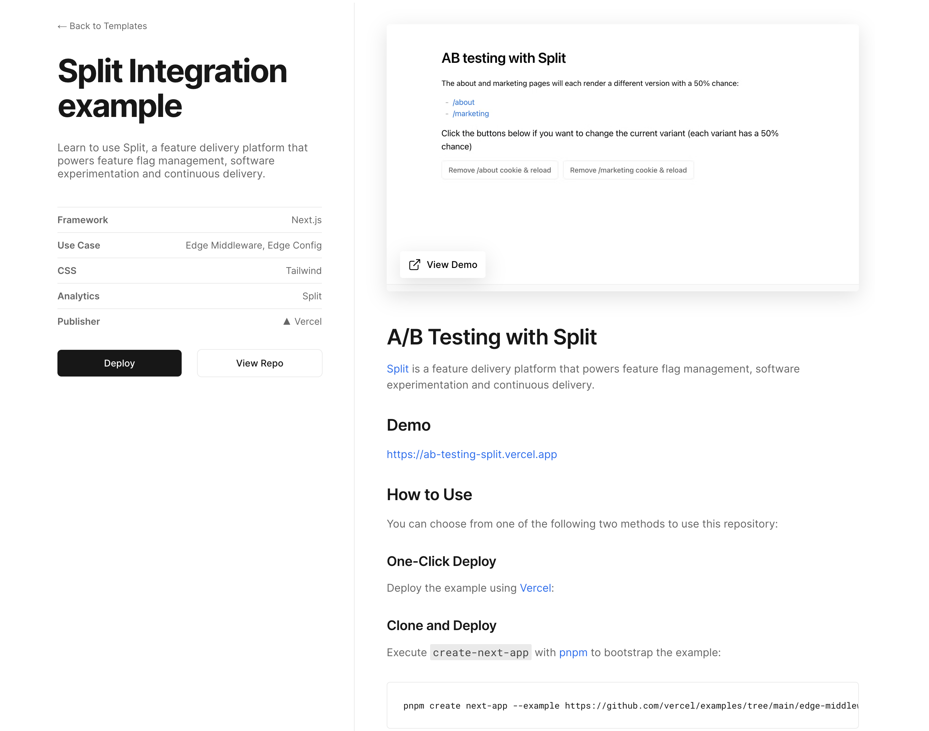The height and width of the screenshot is (731, 929).
Task: Click the Vercel triangle logo beside Publisher
Action: 287,321
